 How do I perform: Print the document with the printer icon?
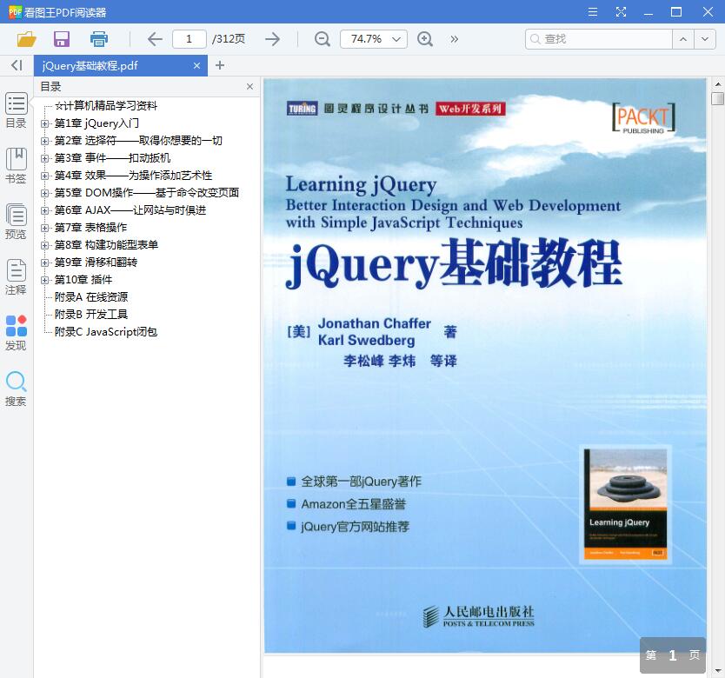(99, 39)
